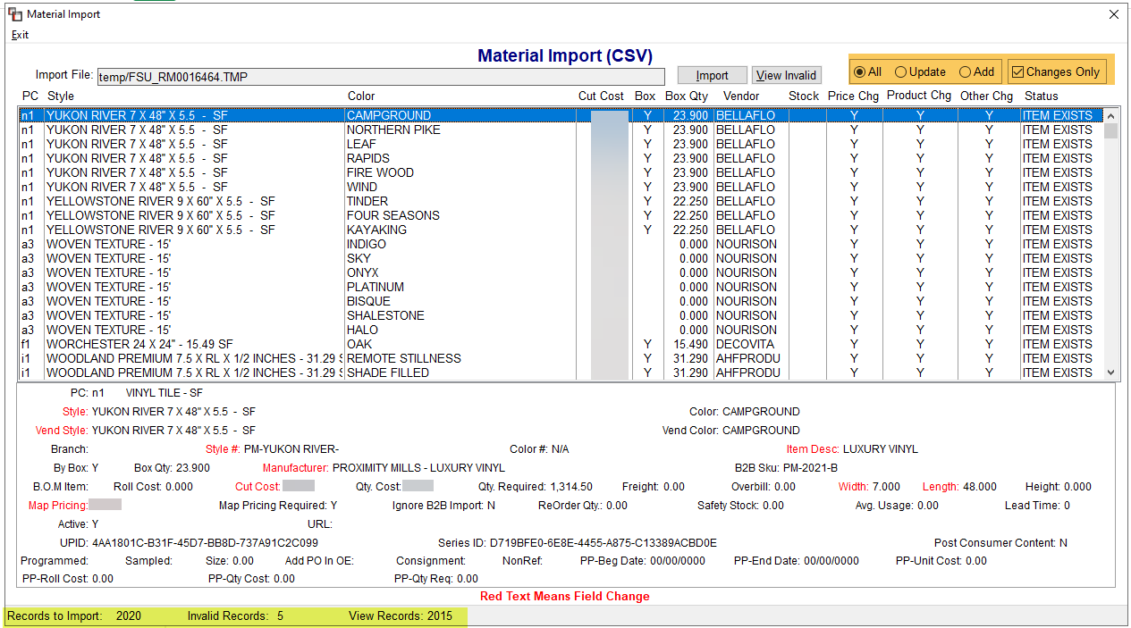
Task: Click the Import button
Action: pos(712,76)
